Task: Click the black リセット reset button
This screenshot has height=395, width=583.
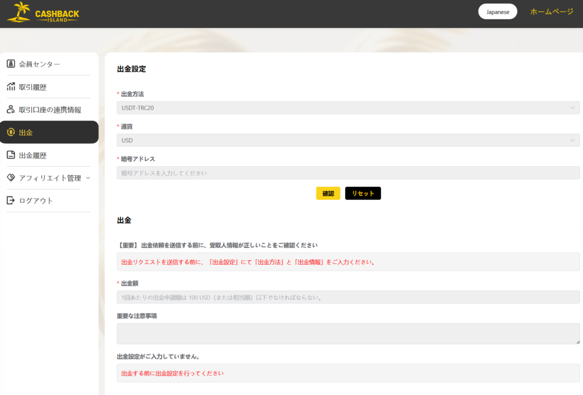Action: pos(363,193)
